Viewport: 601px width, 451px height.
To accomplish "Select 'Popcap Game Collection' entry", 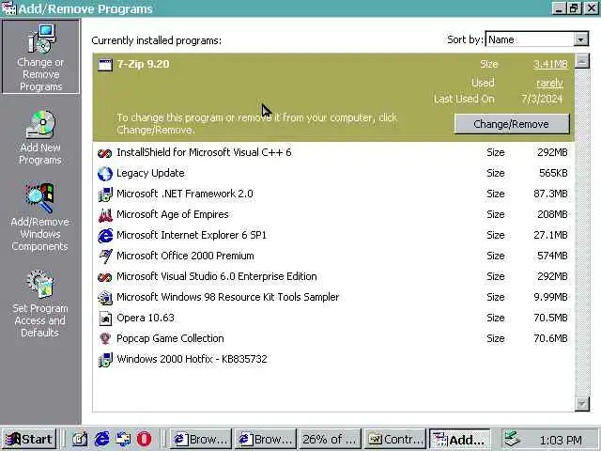I will click(x=332, y=338).
